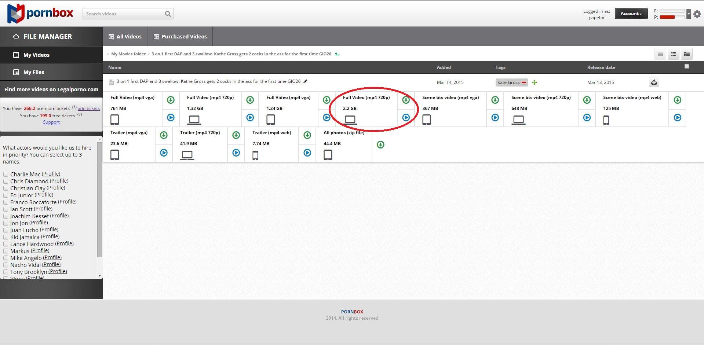Expand the dropdown arrow beside storage bars
This screenshot has height=345, width=704.
point(689,14)
